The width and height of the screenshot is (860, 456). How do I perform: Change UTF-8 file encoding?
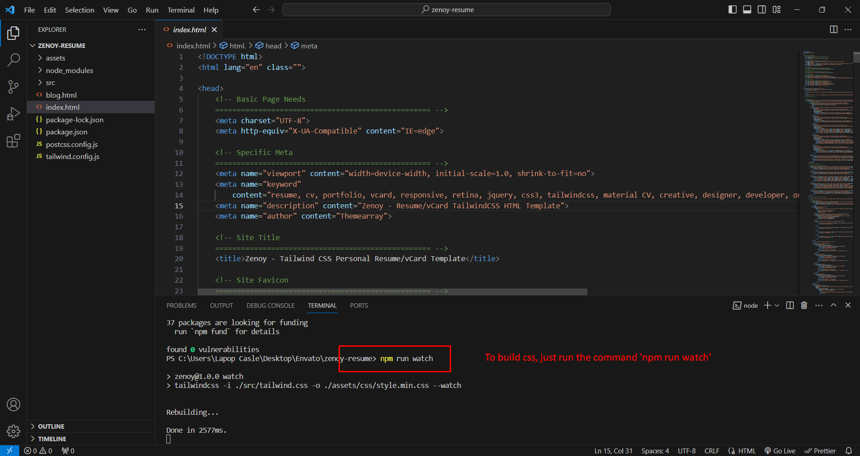[687, 451]
